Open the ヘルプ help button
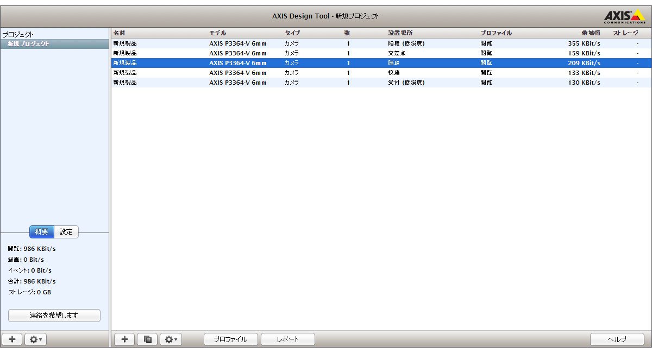Viewport: 652px width, 353px height. [x=617, y=339]
